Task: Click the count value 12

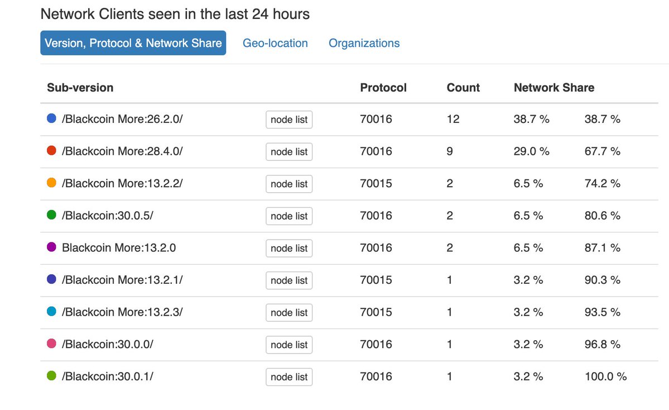Action: click(453, 119)
